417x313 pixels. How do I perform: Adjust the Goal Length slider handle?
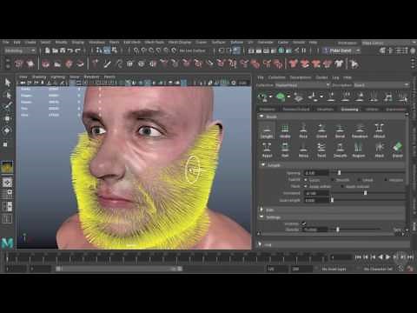[332, 200]
